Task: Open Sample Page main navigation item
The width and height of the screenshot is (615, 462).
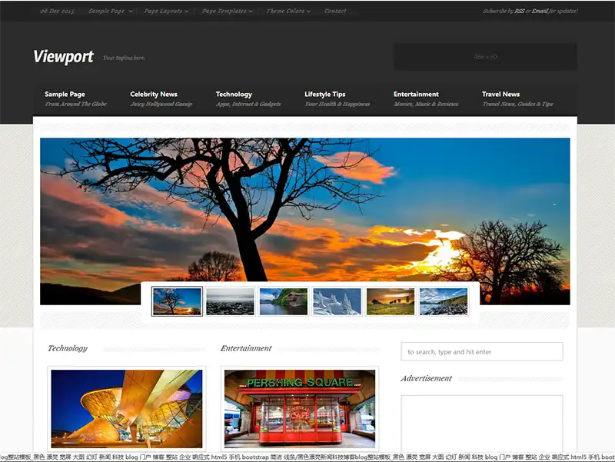Action: (x=75, y=99)
